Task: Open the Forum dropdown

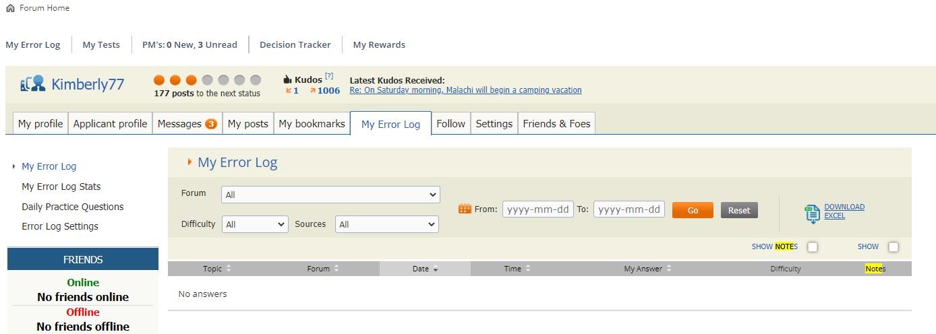Action: click(330, 195)
